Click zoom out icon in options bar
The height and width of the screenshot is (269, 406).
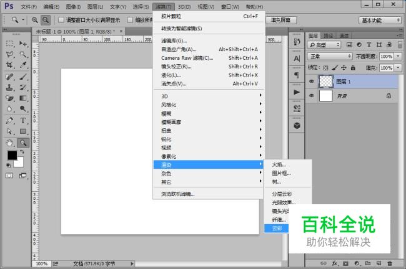[x=46, y=20]
